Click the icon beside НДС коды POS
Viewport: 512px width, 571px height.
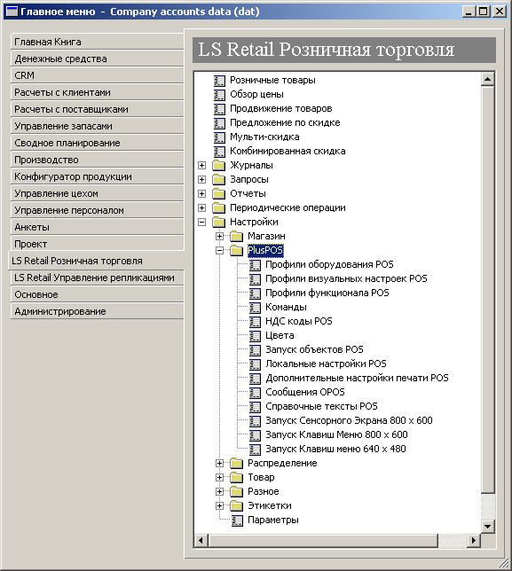[255, 322]
